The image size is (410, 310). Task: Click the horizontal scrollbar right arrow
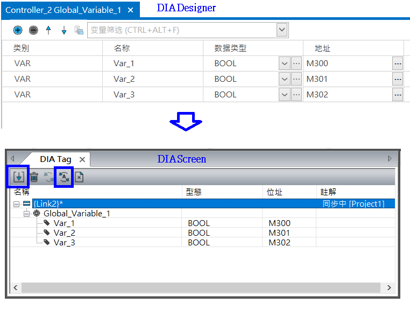[389, 288]
